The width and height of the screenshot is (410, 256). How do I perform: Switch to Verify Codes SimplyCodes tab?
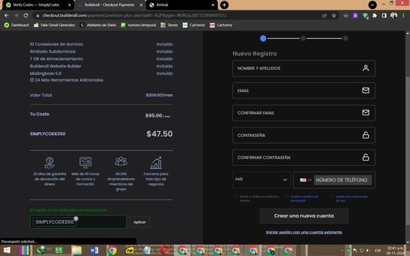[x=36, y=5]
